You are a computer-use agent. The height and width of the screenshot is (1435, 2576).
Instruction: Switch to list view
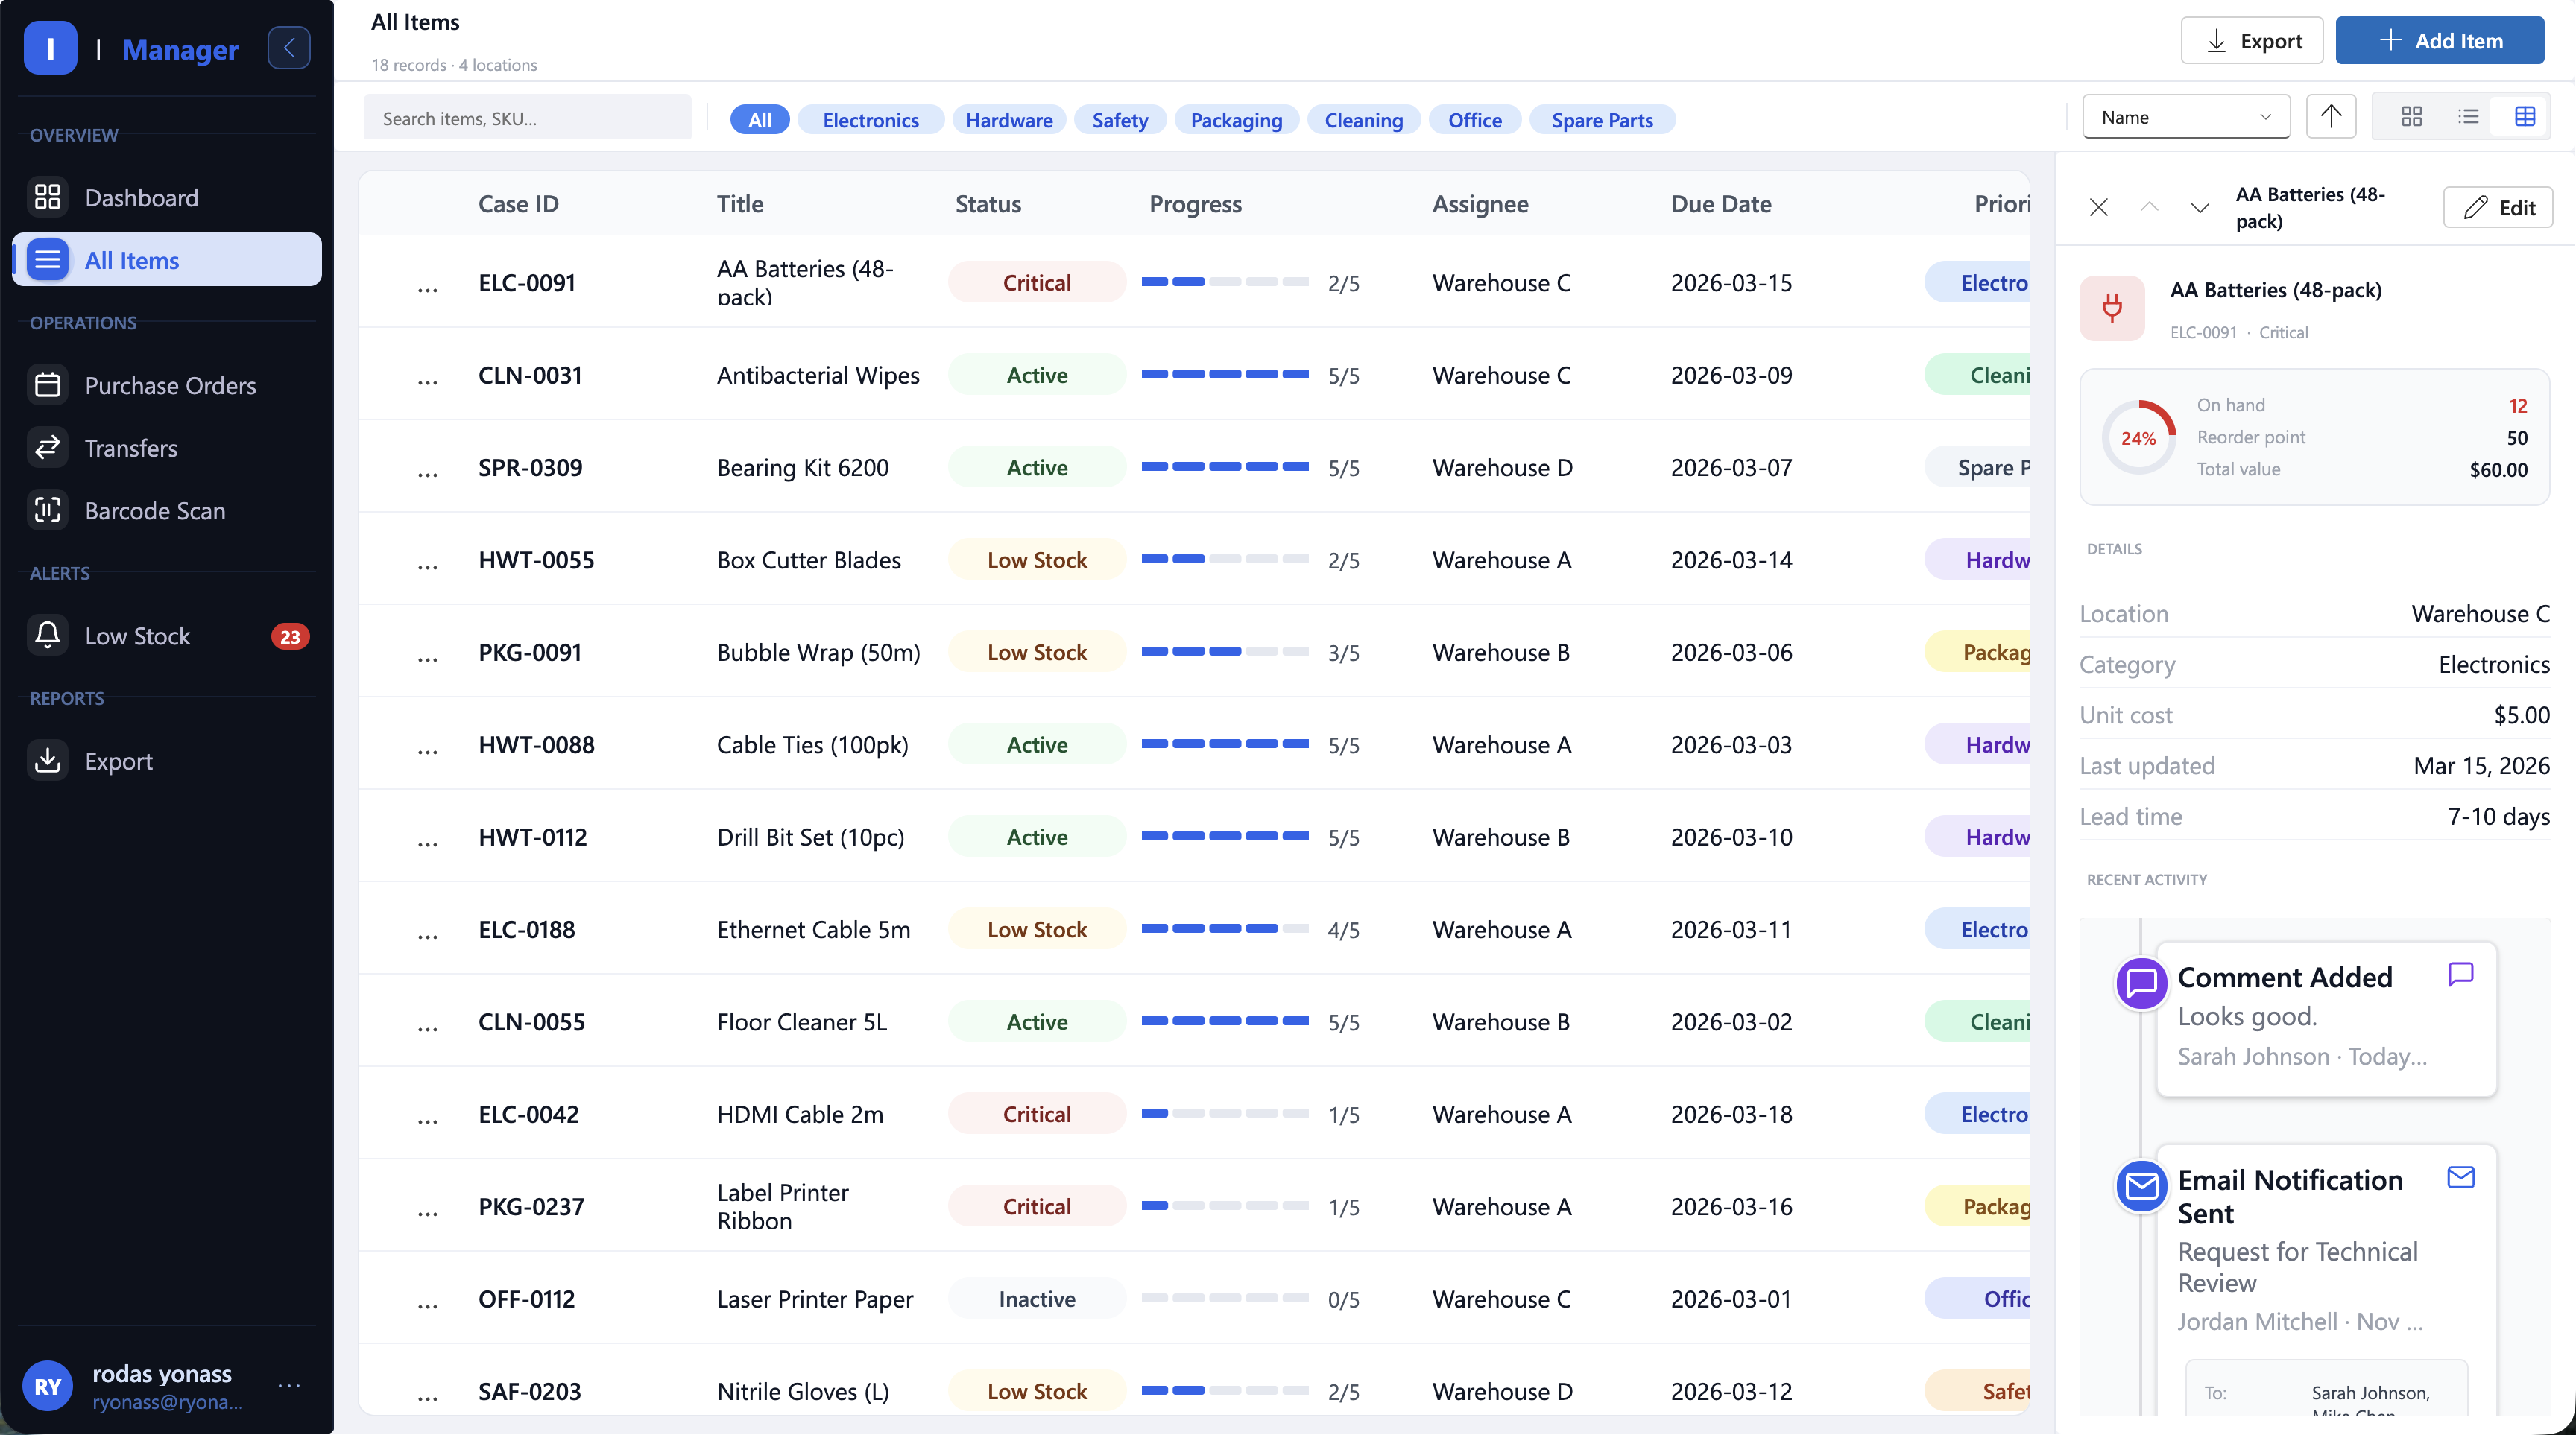pos(2468,117)
